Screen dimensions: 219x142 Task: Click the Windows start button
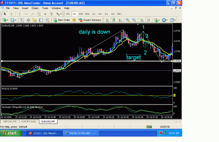11,133
